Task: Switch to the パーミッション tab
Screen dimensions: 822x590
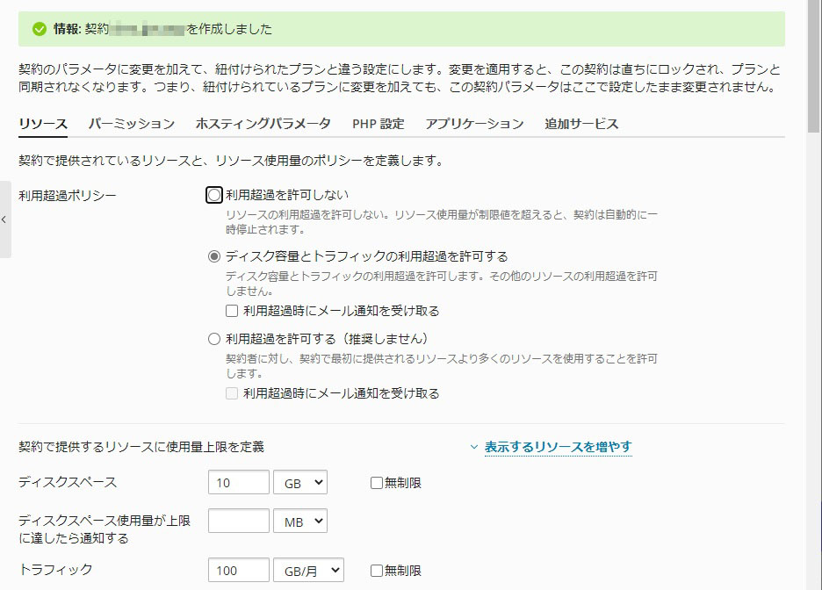Action: click(132, 124)
